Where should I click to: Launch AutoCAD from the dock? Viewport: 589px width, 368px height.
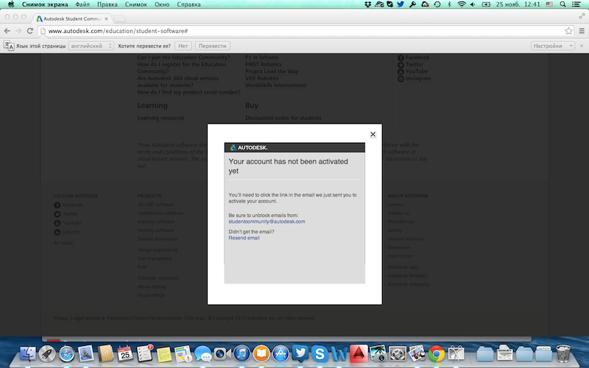click(x=359, y=353)
